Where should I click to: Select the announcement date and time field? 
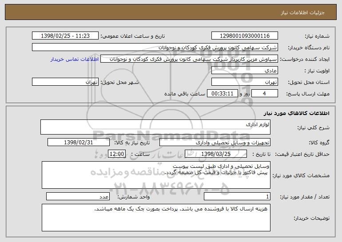pyautogui.click(x=65, y=36)
